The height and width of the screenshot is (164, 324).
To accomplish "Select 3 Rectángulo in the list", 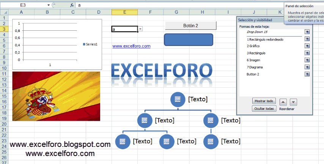I will tap(256, 53).
